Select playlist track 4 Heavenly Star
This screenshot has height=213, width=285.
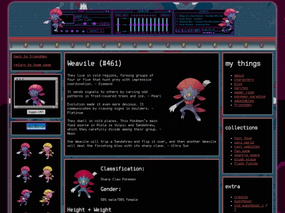193,25
